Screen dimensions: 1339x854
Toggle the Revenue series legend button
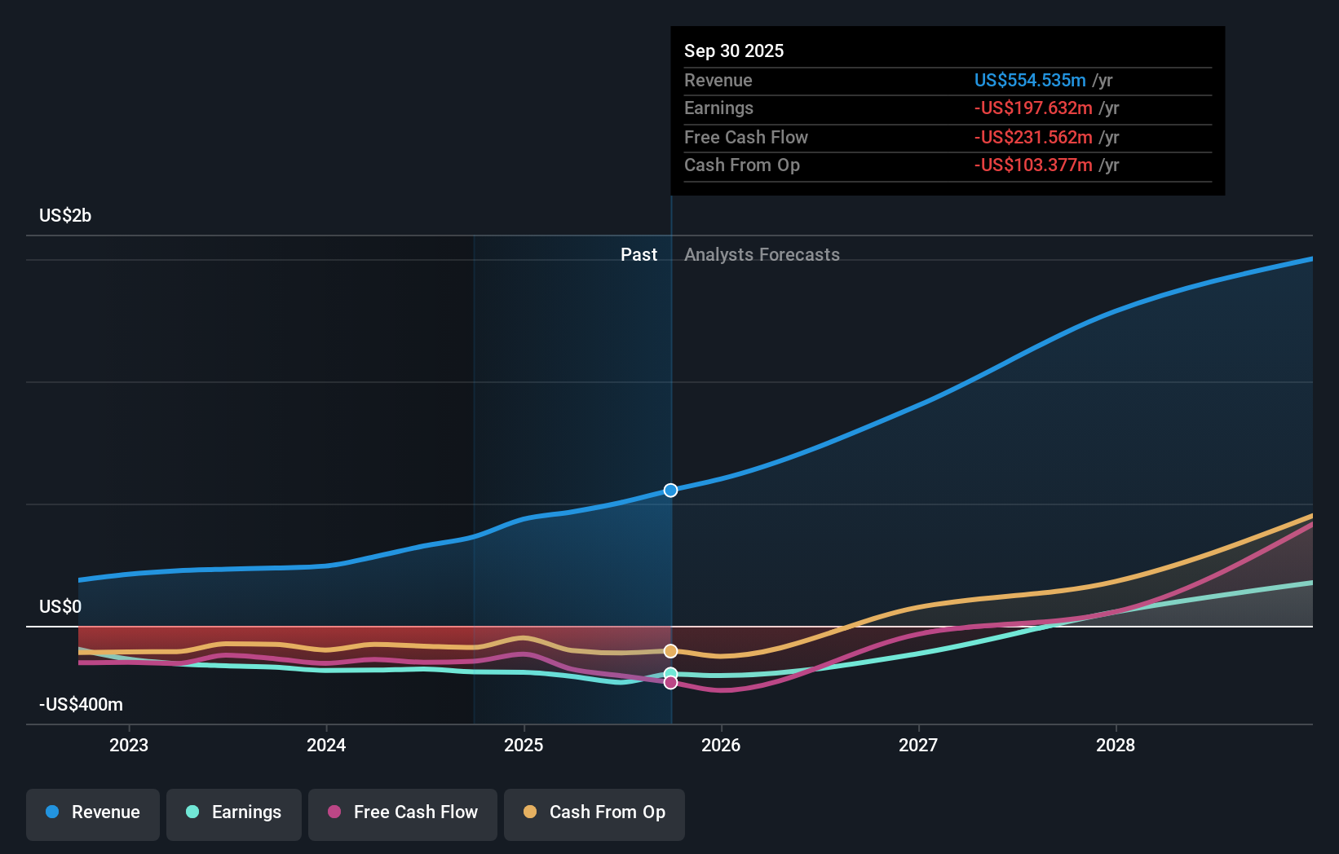coord(93,813)
